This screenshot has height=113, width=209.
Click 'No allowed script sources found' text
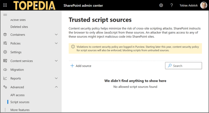pyautogui.click(x=135, y=87)
